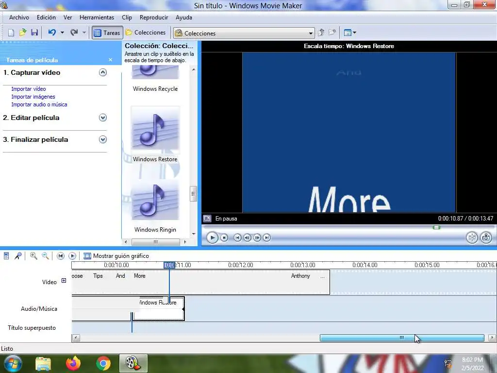The width and height of the screenshot is (497, 373).
Task: Create a new project with the blank page icon
Action: coord(11,33)
